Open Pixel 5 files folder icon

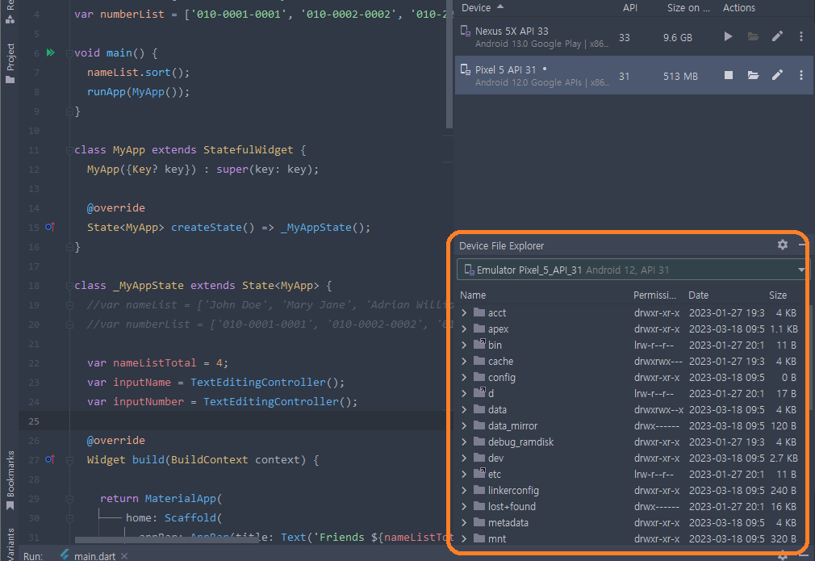[x=753, y=75]
